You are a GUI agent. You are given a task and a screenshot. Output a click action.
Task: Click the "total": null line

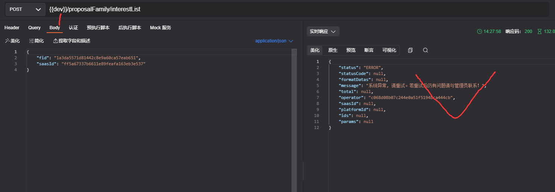tap(356, 91)
